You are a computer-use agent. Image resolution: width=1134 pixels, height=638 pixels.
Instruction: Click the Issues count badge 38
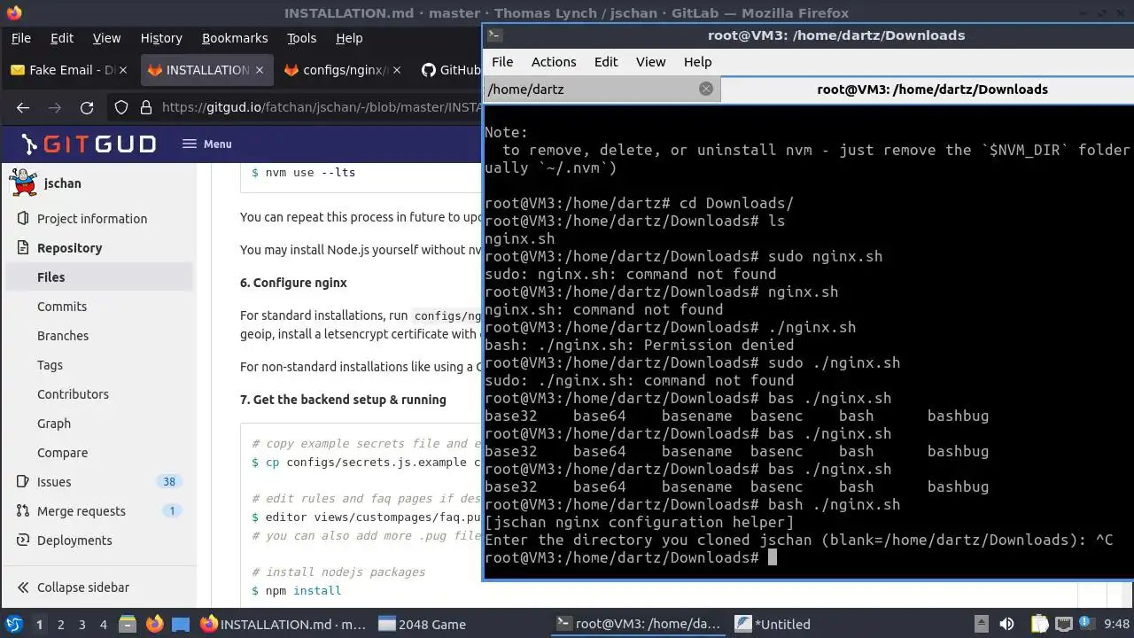[169, 482]
